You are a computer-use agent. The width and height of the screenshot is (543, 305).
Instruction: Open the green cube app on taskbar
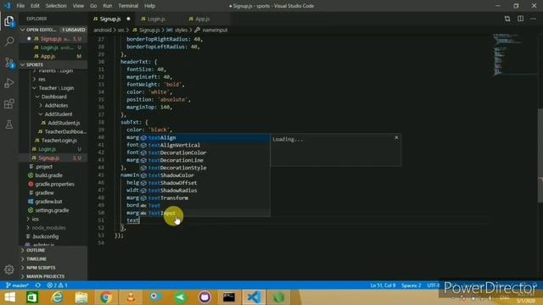pyautogui.click(x=278, y=297)
